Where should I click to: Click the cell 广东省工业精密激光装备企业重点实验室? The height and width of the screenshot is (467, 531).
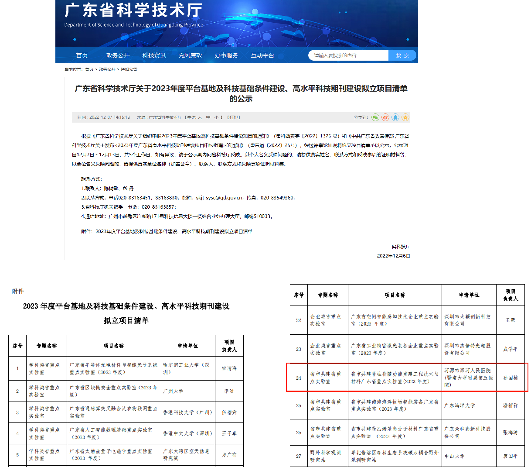pyautogui.click(x=395, y=349)
